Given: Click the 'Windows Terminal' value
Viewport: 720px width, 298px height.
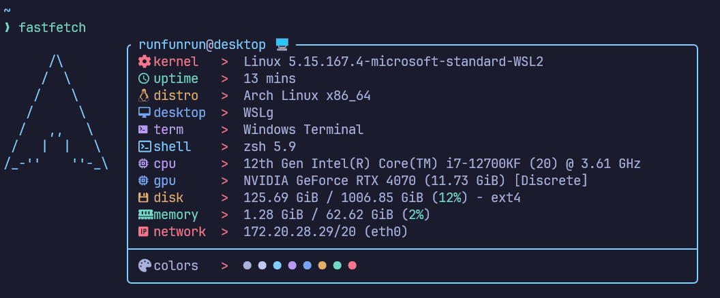Looking at the screenshot, I should pyautogui.click(x=303, y=130).
